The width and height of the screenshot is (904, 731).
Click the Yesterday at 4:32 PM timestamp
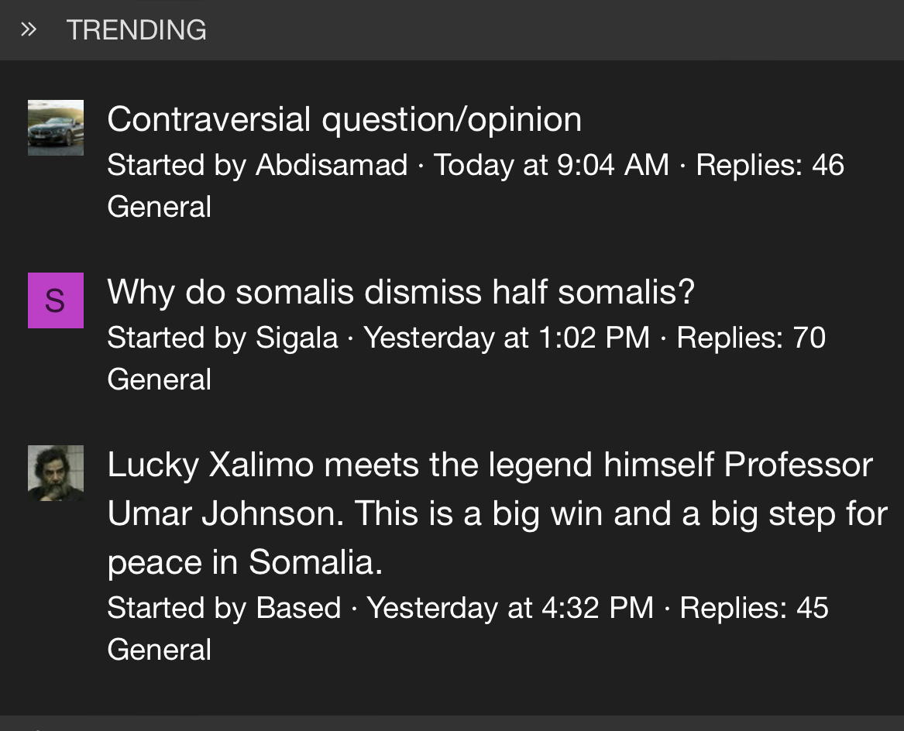tap(510, 608)
